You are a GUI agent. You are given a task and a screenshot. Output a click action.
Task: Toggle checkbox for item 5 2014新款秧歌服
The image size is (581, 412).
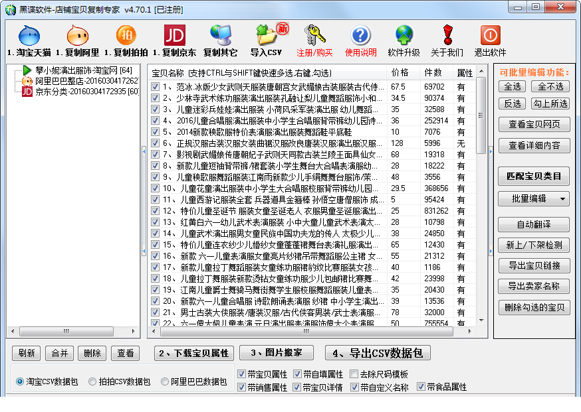(x=156, y=132)
